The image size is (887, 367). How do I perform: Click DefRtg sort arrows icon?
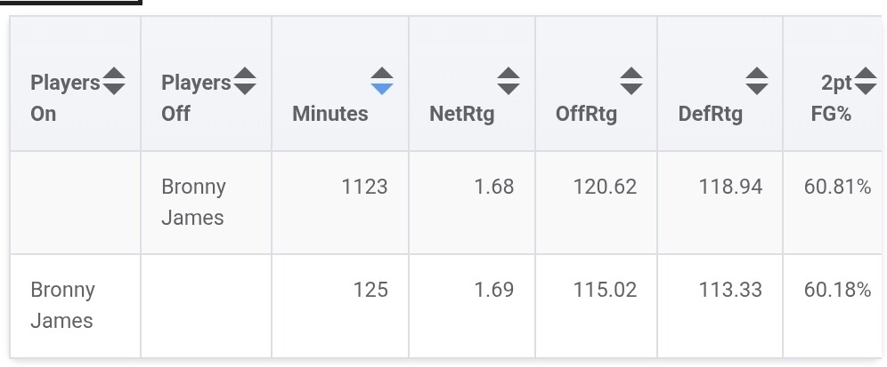(757, 81)
